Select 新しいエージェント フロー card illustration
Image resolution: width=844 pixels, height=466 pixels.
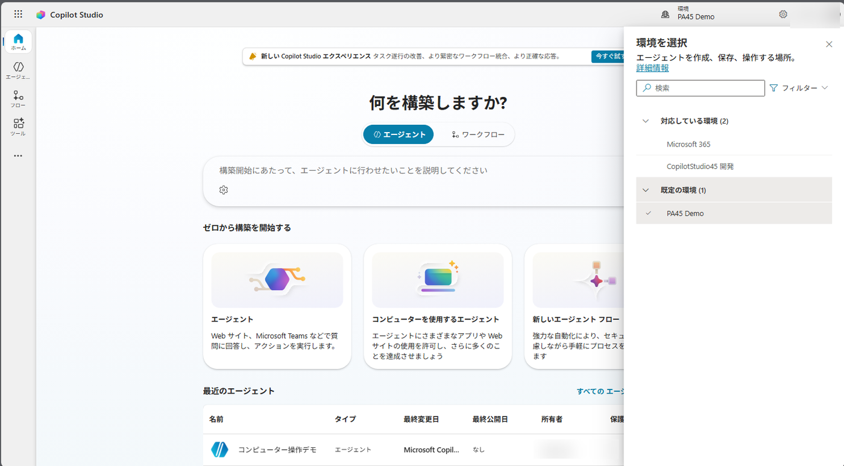(x=579, y=280)
